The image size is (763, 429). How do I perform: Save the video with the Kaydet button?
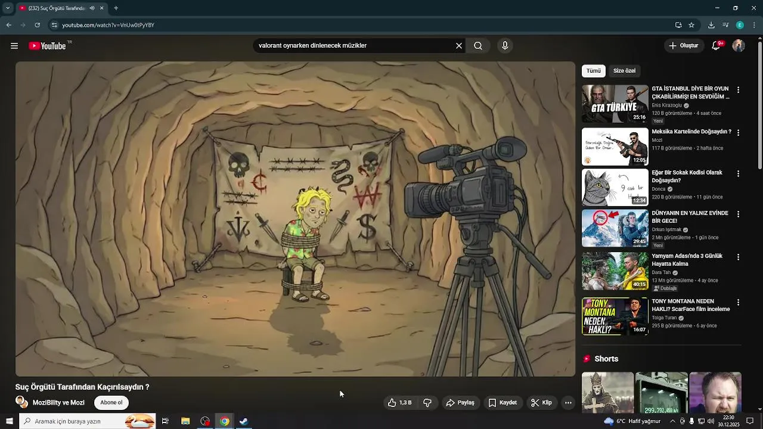coord(503,403)
